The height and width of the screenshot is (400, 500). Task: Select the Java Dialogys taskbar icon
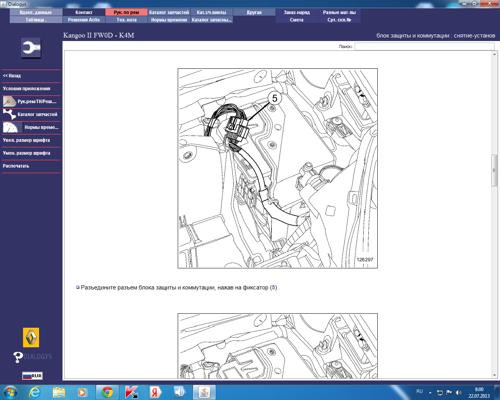pos(204,392)
